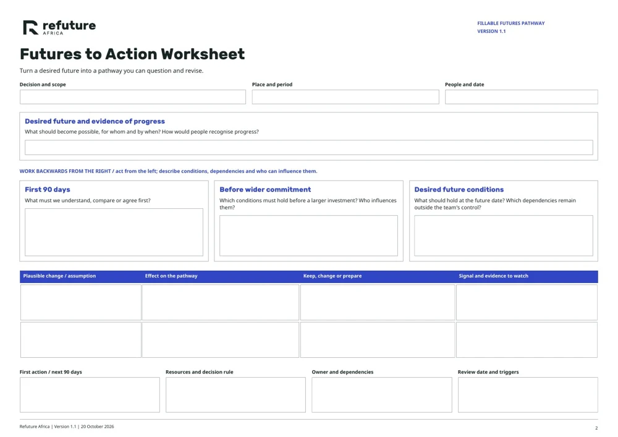Click second row Keep, change or prepare cell
The height and width of the screenshot is (437, 618).
pyautogui.click(x=378, y=340)
